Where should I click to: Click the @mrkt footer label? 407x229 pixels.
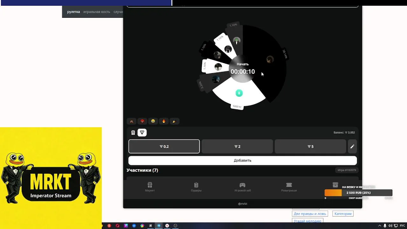tap(243, 204)
